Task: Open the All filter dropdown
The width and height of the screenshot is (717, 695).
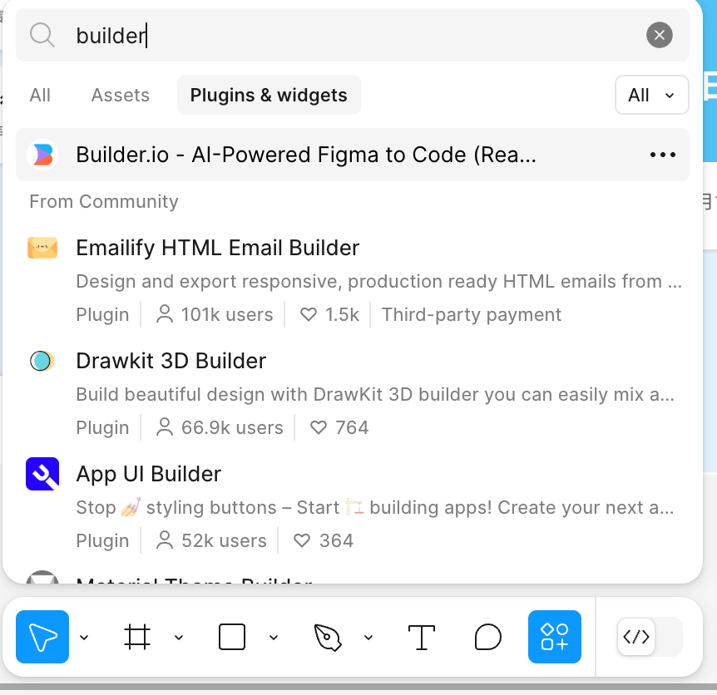Action: [651, 95]
